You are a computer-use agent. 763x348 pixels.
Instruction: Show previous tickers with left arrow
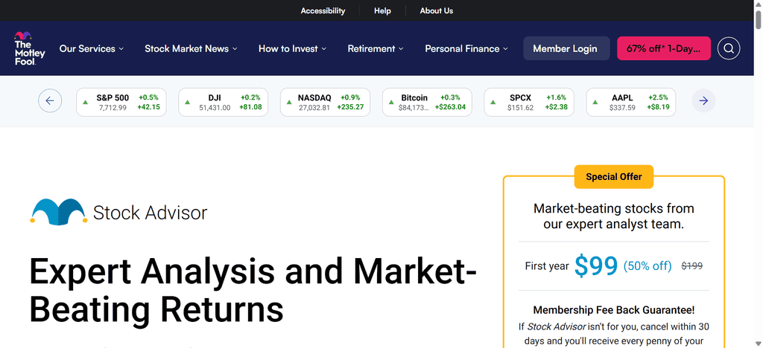(50, 101)
